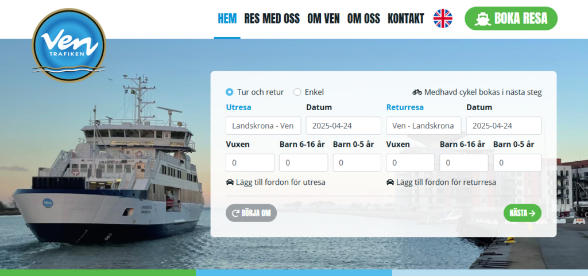Click the car icon for returresa vehicle
This screenshot has height=276, width=588.
pyautogui.click(x=390, y=182)
